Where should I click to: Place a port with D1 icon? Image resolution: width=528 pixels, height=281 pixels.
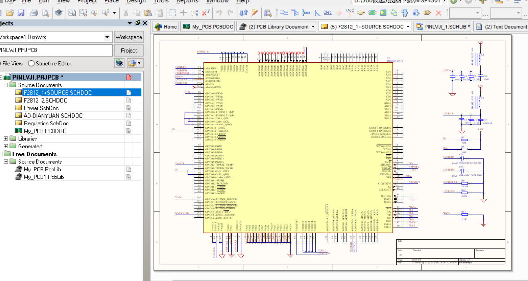[x=427, y=13]
